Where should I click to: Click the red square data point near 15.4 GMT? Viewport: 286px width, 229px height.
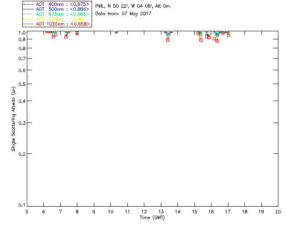(x=201, y=40)
